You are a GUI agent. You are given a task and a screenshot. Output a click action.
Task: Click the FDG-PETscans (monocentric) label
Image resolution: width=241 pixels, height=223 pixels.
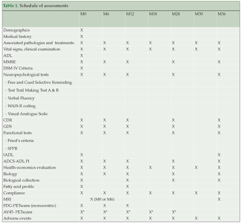click(x=30, y=206)
